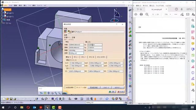
Task: Click the density input field in dialog
Action: 76,53
